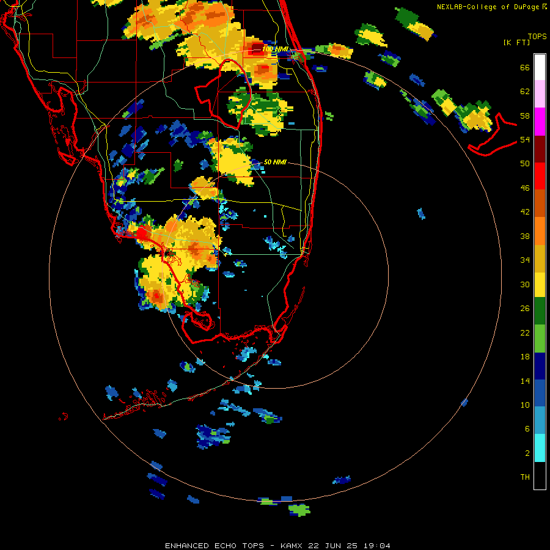This screenshot has height=550, width=550.
Task: Click the yellow echo cell beside the 50 NMI label
Action: 233,161
